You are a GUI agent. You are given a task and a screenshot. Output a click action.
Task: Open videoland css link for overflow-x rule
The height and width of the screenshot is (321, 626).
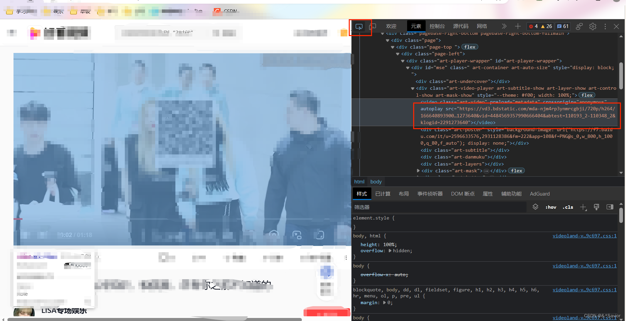coord(585,266)
